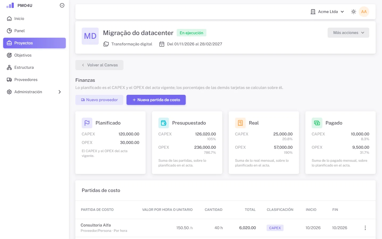The image size is (382, 239).
Task: Click the Clasificación column header
Action: [x=280, y=210]
